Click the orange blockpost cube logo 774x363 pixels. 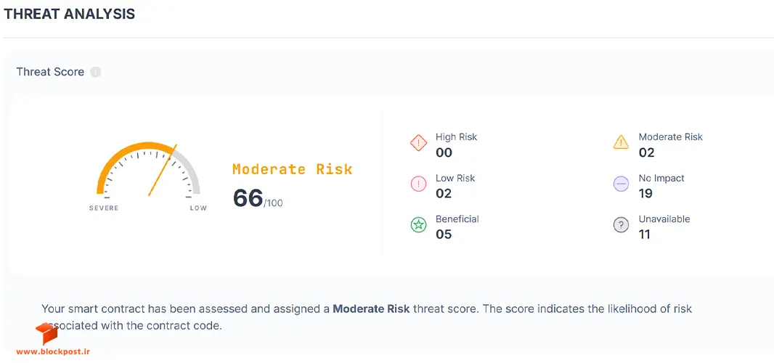pos(46,334)
